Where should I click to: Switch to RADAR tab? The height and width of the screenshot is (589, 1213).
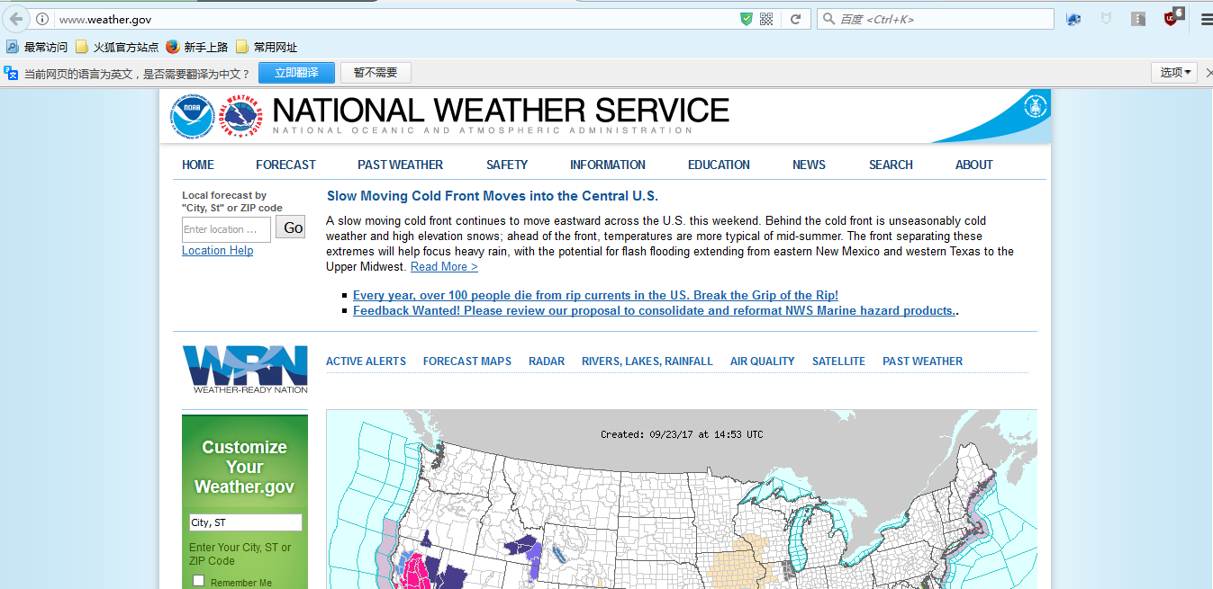[x=547, y=361]
